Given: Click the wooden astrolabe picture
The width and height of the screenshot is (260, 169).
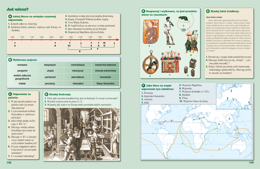Looking at the screenshot, I should [150, 62].
